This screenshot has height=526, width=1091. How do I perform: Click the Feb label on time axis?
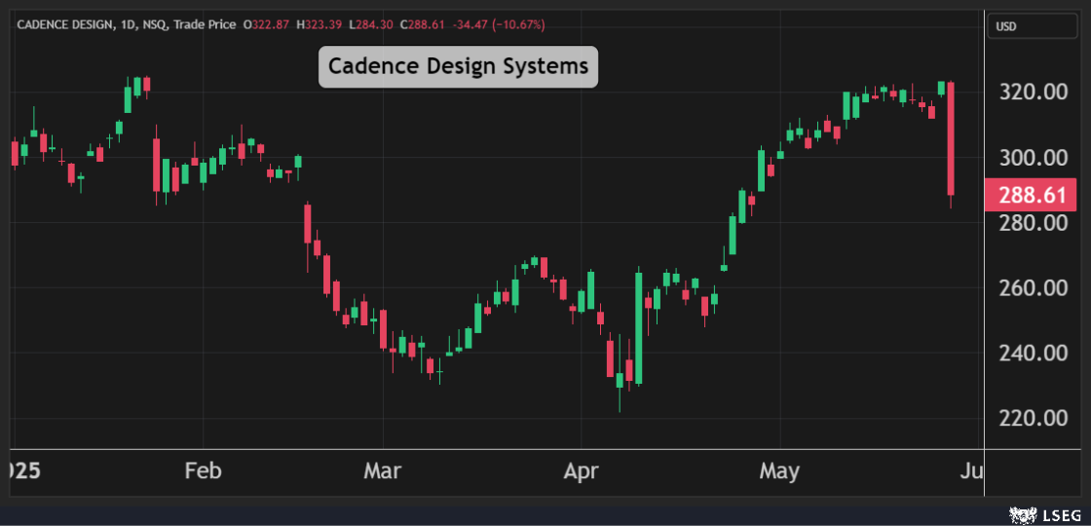click(x=203, y=471)
